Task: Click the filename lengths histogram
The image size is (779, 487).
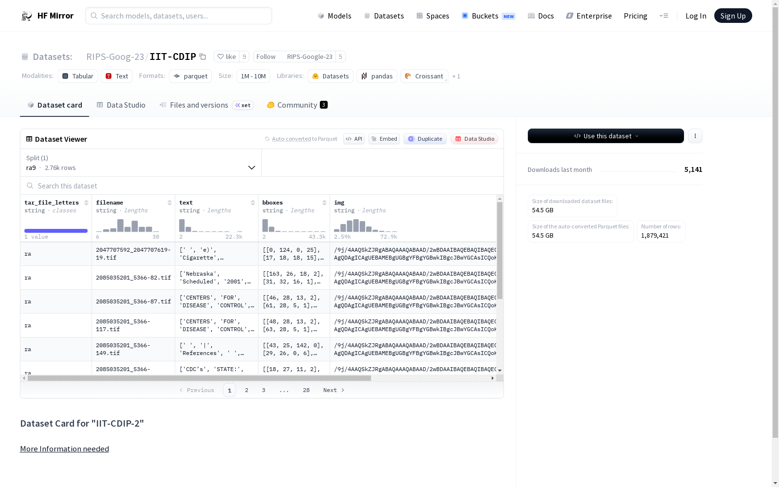Action: (x=128, y=225)
